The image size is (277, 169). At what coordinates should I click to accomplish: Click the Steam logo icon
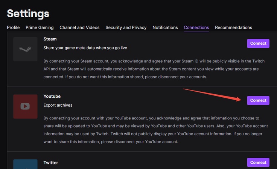(25, 49)
